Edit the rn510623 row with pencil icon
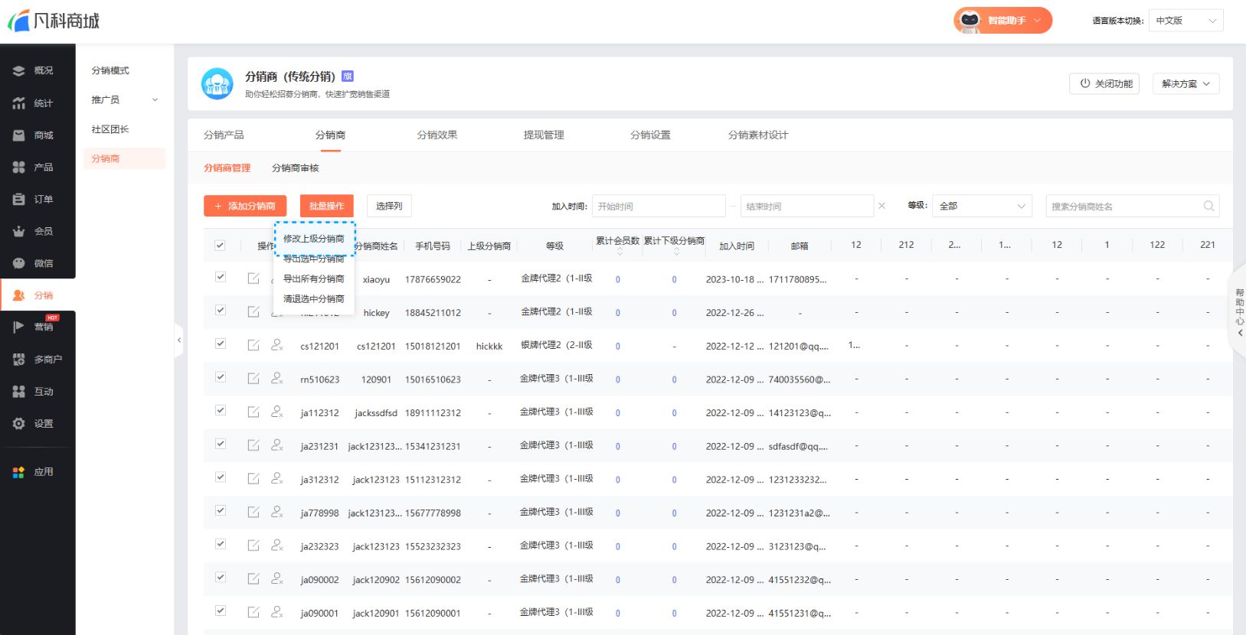 253,379
